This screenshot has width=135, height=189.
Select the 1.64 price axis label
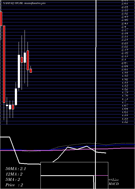coord(125,109)
